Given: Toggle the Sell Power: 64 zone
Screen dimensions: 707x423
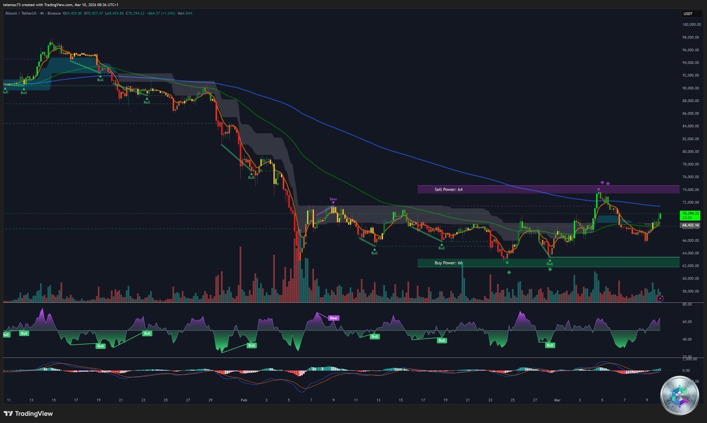Looking at the screenshot, I should pos(448,189).
